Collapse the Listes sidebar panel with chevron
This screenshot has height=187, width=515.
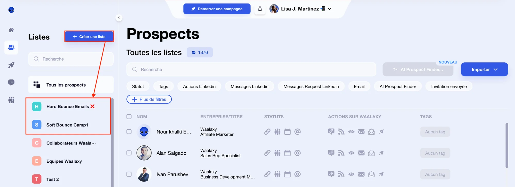tap(119, 18)
